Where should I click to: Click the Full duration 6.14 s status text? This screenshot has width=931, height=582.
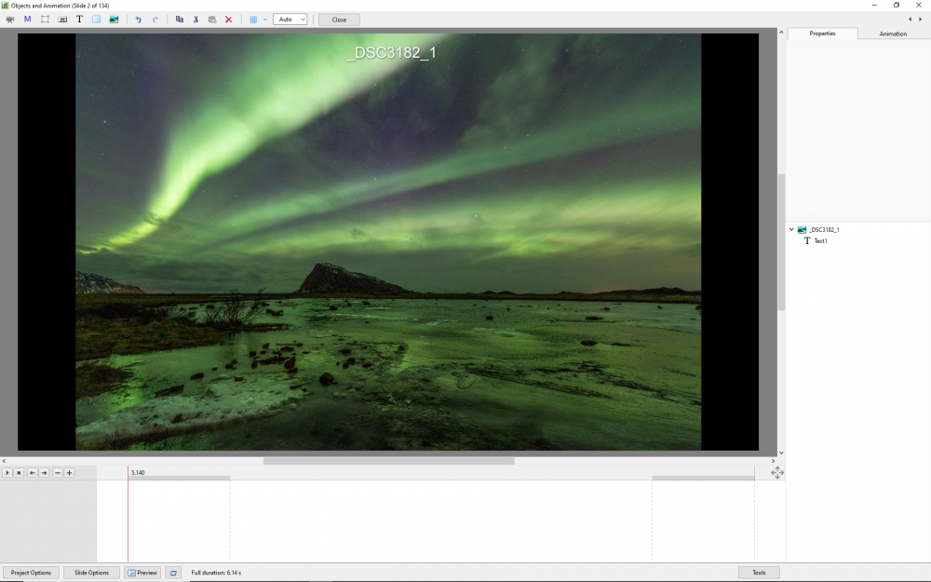click(216, 573)
